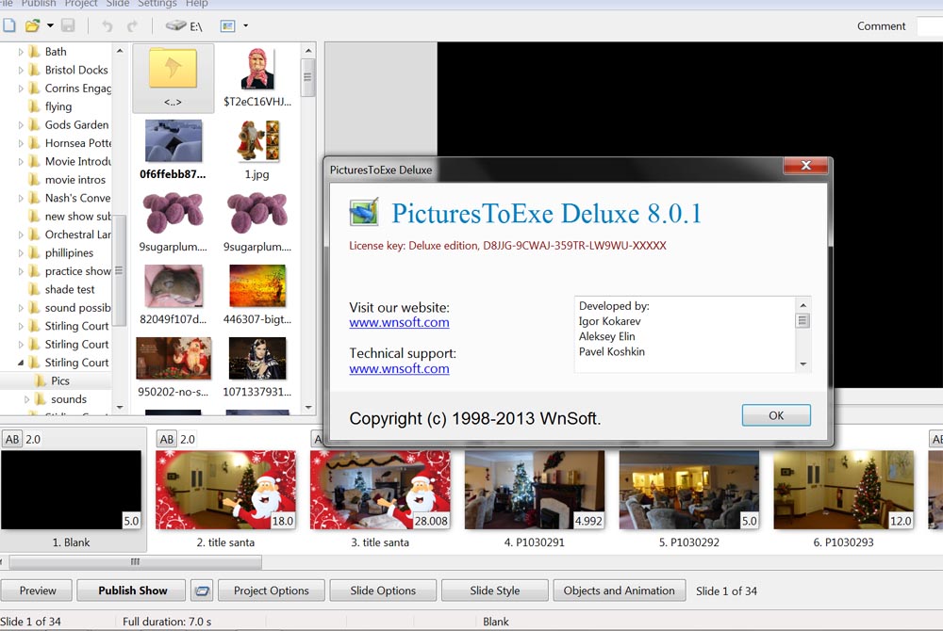Create a new project with the toolbar icon
943x631 pixels.
click(x=9, y=25)
